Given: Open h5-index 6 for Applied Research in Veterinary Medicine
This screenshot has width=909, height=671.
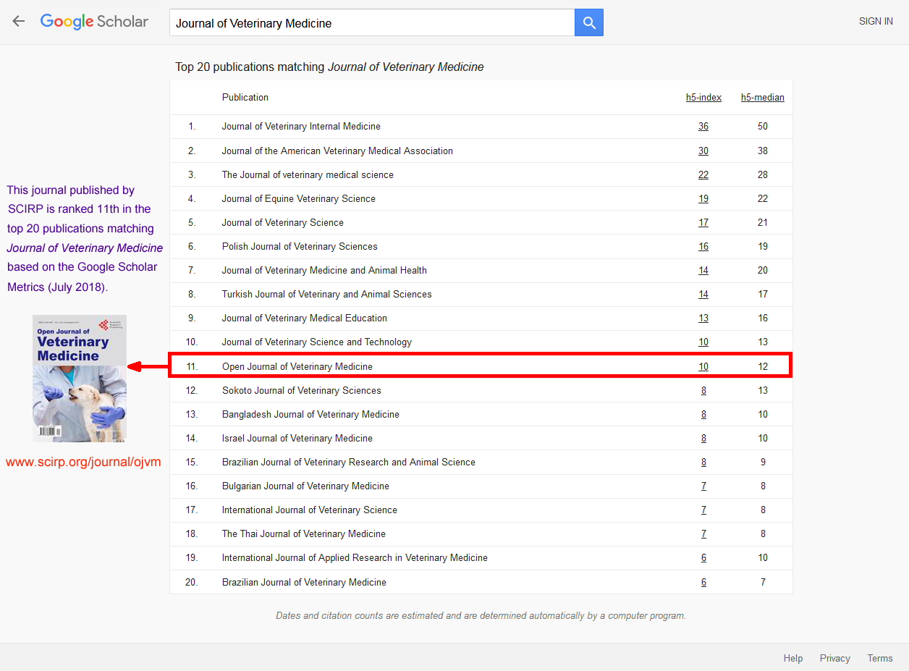Looking at the screenshot, I should pyautogui.click(x=703, y=558).
